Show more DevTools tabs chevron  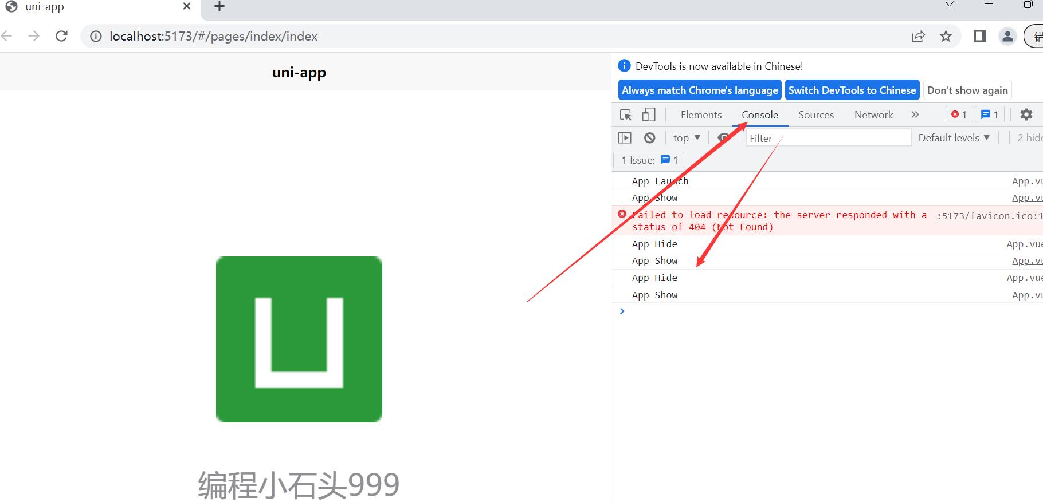coord(915,114)
